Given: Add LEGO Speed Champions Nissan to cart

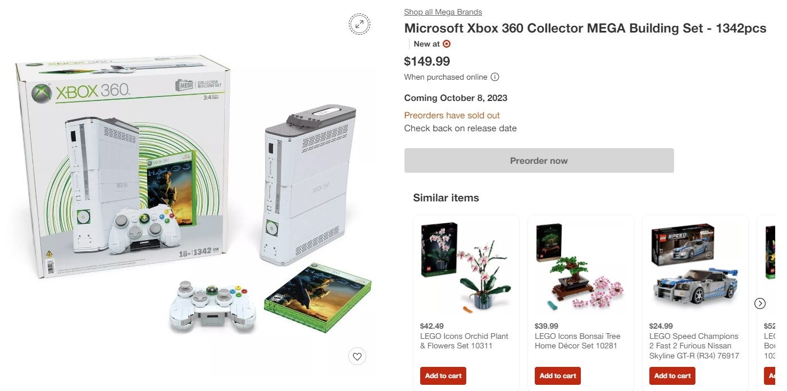Looking at the screenshot, I should coord(672,376).
